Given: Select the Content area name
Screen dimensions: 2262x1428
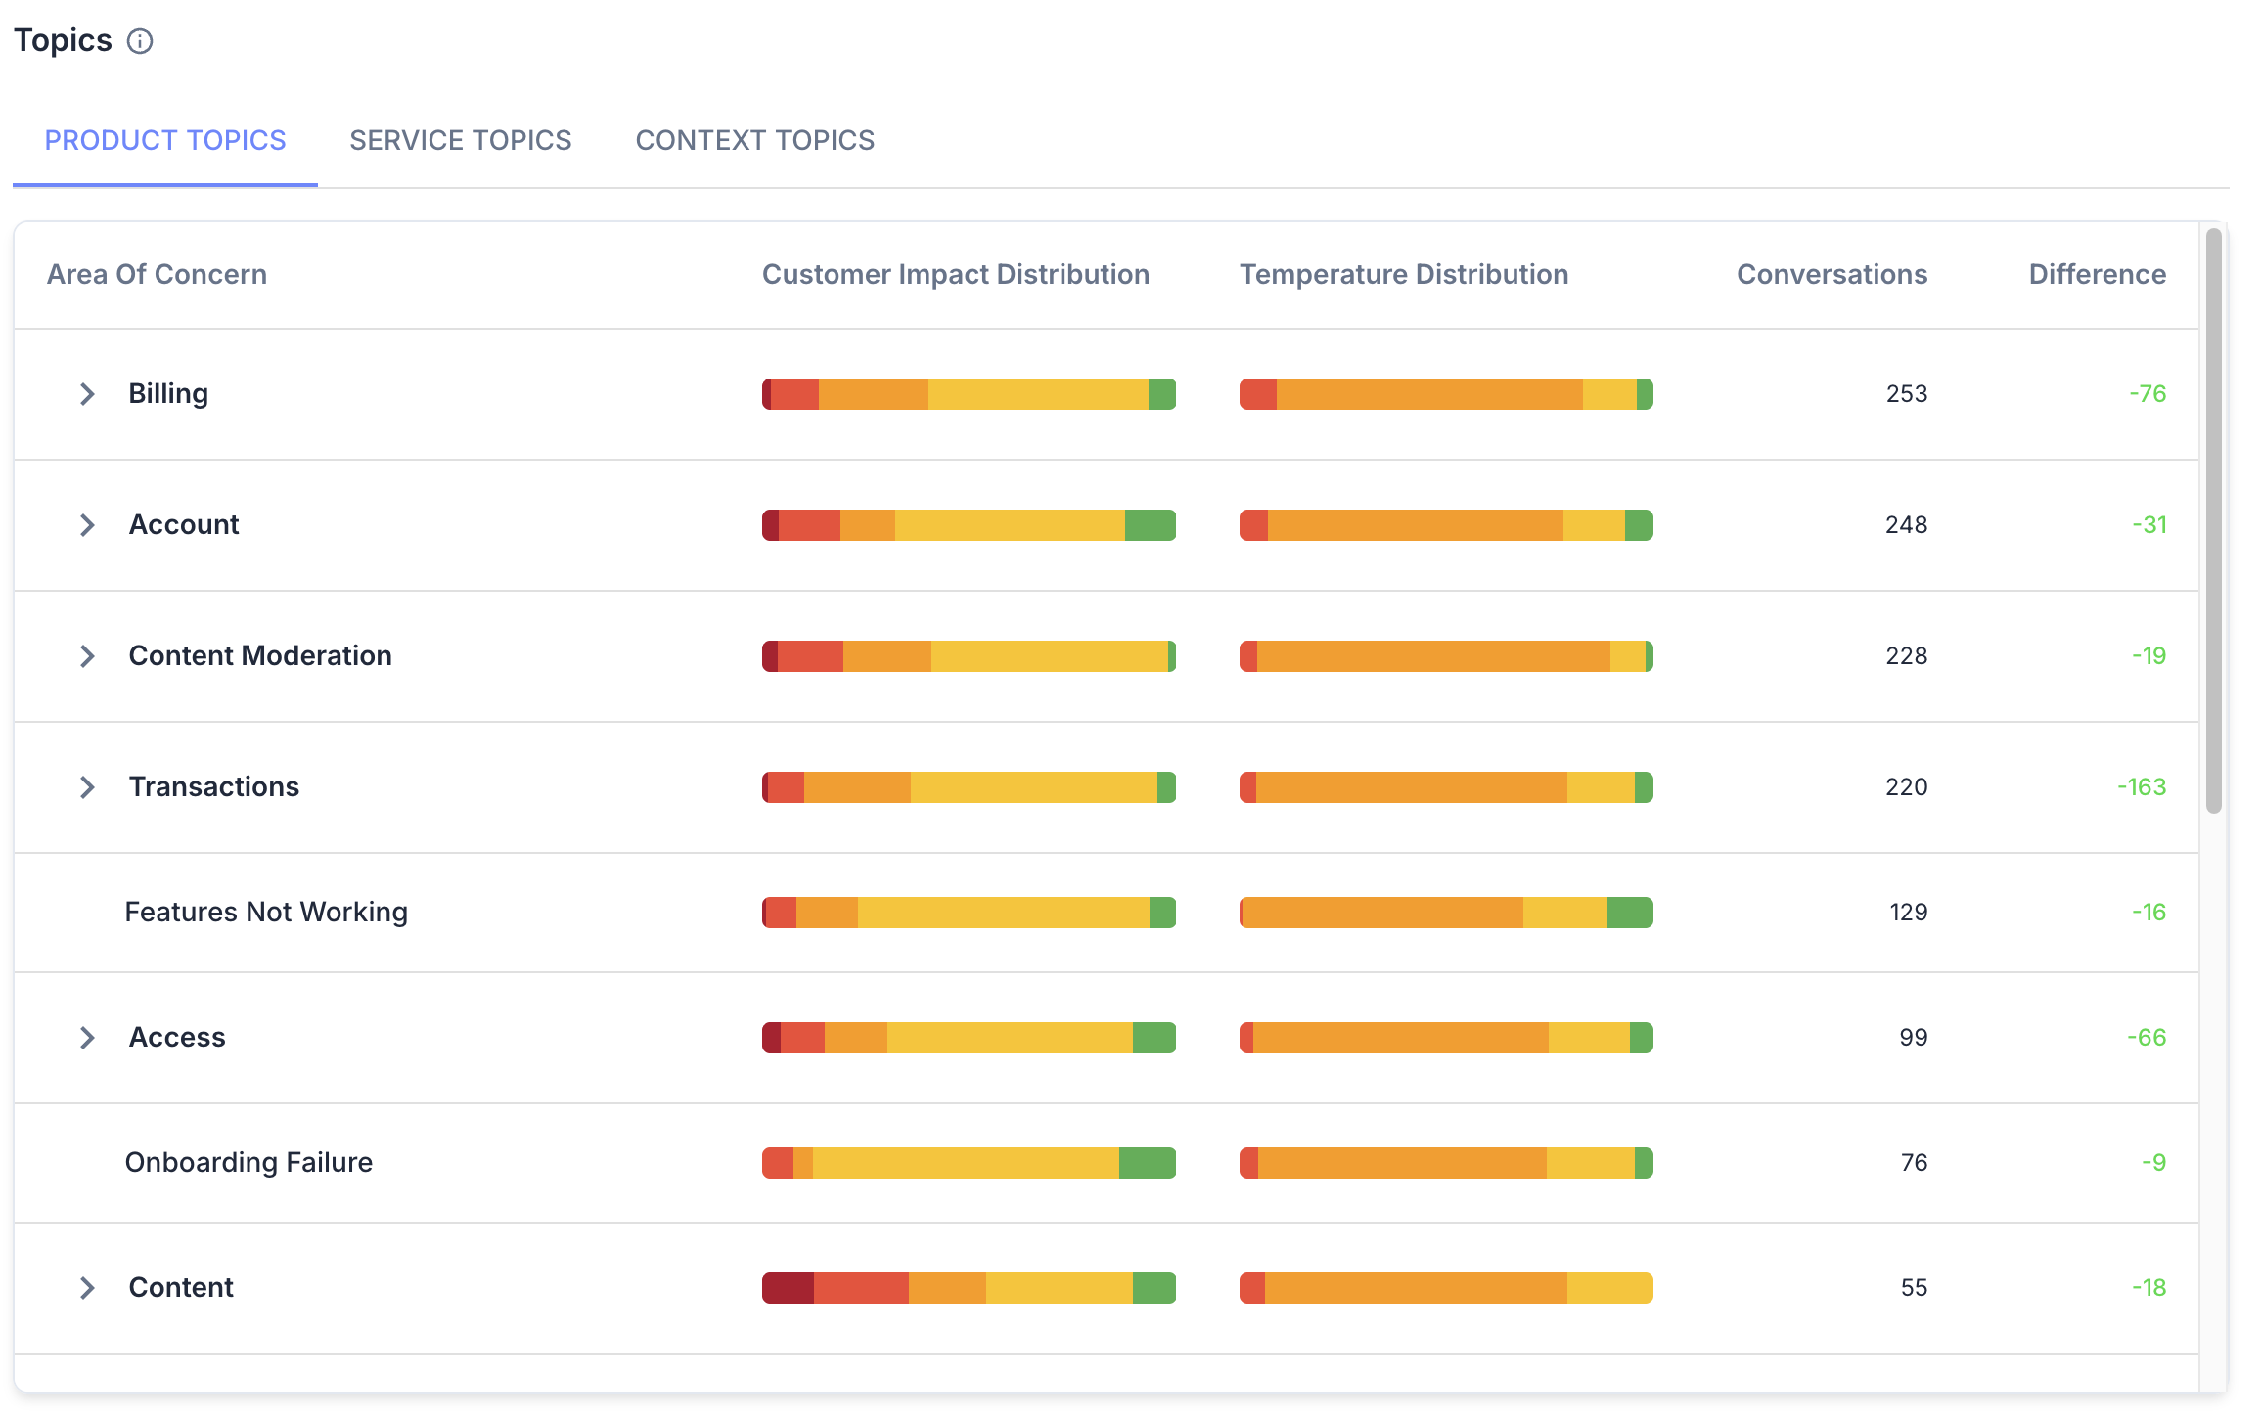Looking at the screenshot, I should click(181, 1287).
